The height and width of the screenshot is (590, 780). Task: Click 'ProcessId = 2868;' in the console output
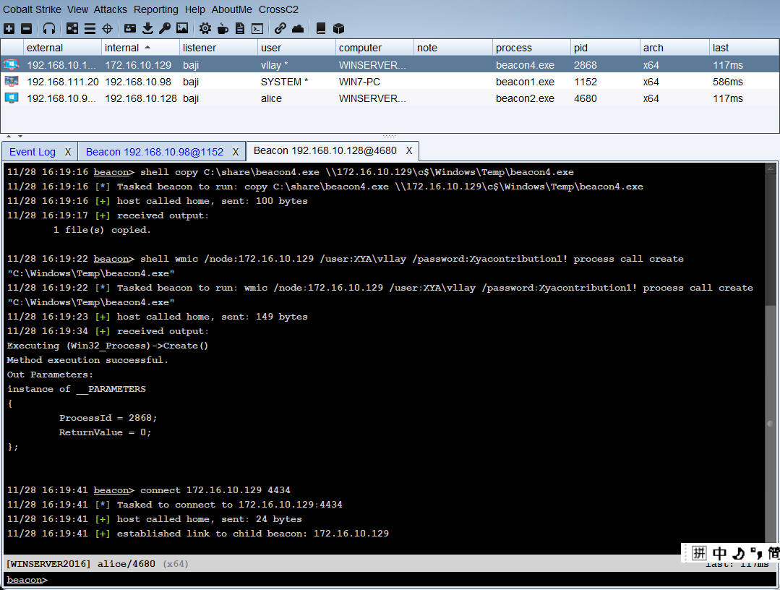(x=108, y=417)
